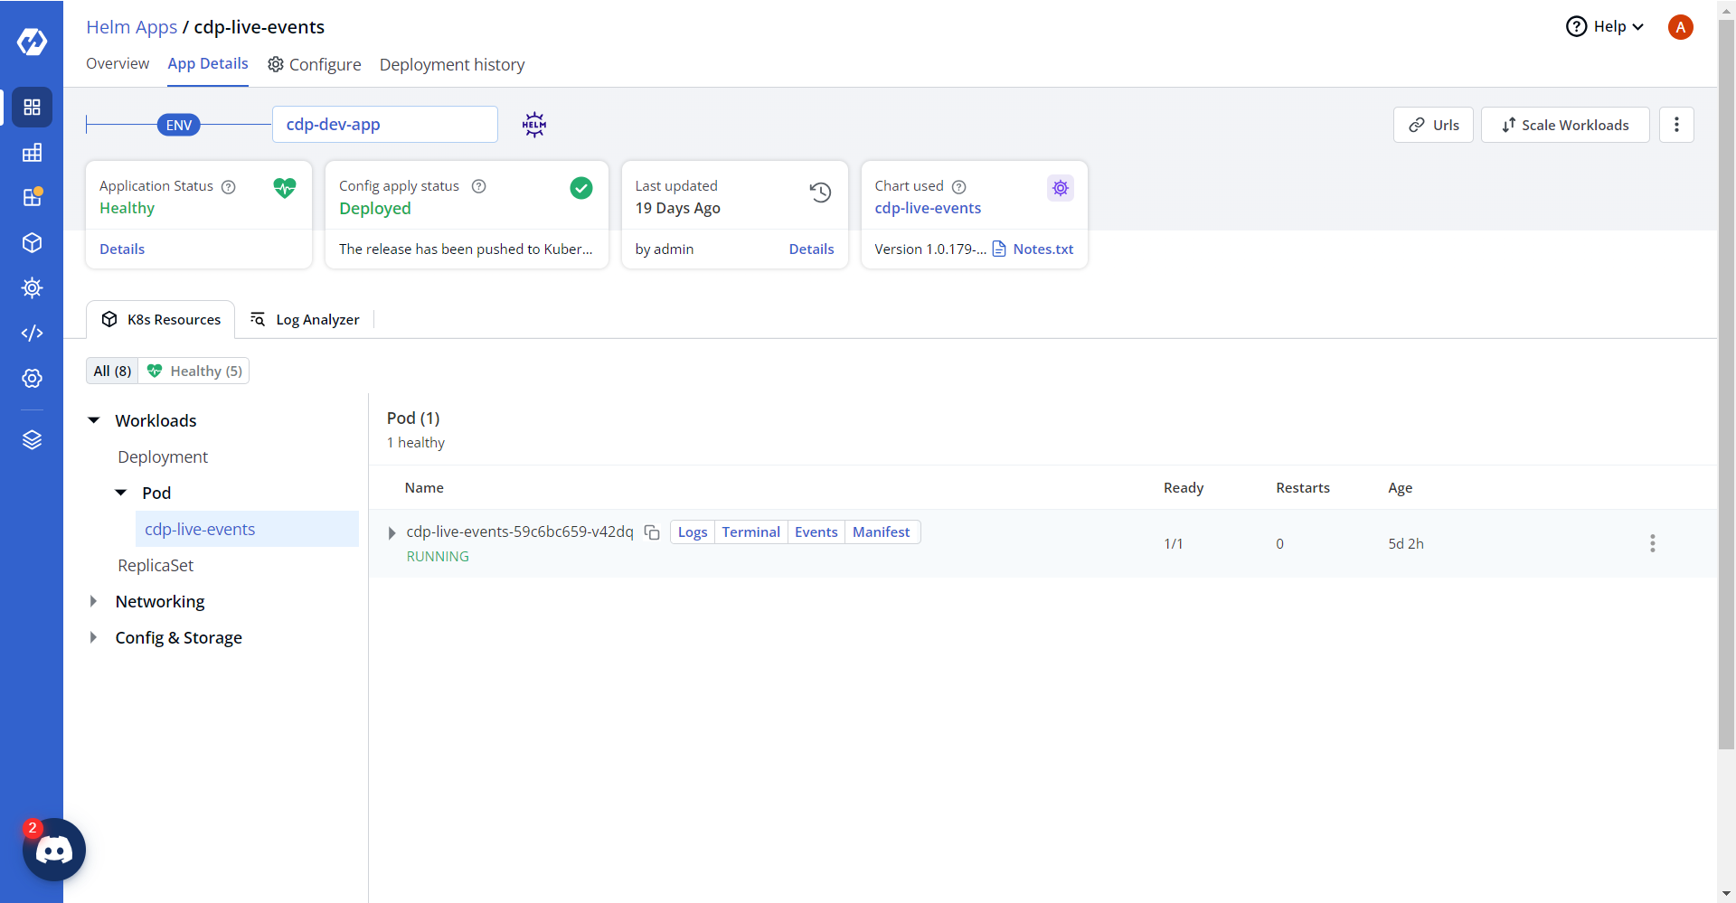Collapse the Workloads tree section
Image resolution: width=1736 pixels, height=903 pixels.
[x=94, y=420]
